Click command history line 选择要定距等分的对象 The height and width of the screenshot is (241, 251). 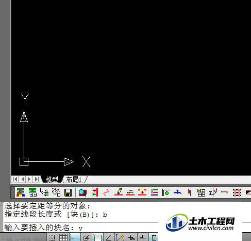47,206
